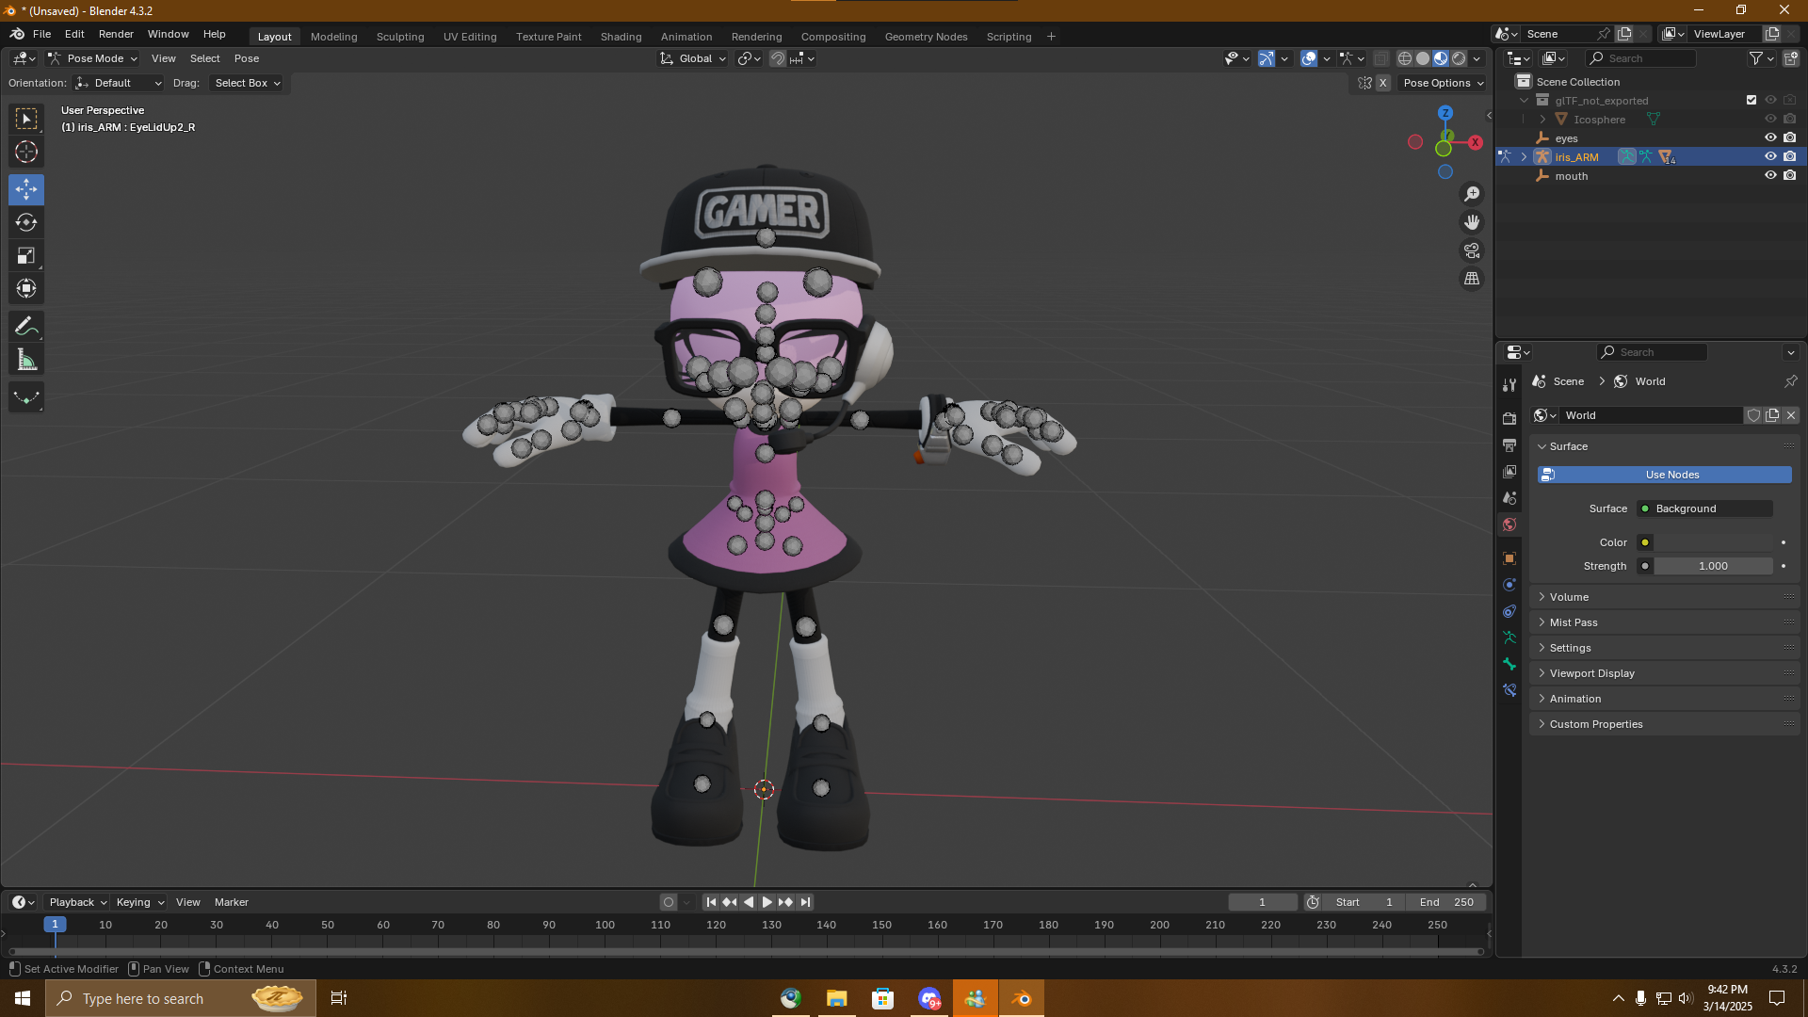
Task: Hide the mouth object in outliner
Action: pos(1770,176)
